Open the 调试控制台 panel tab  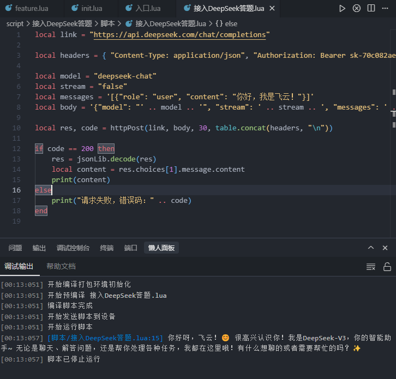coord(73,248)
